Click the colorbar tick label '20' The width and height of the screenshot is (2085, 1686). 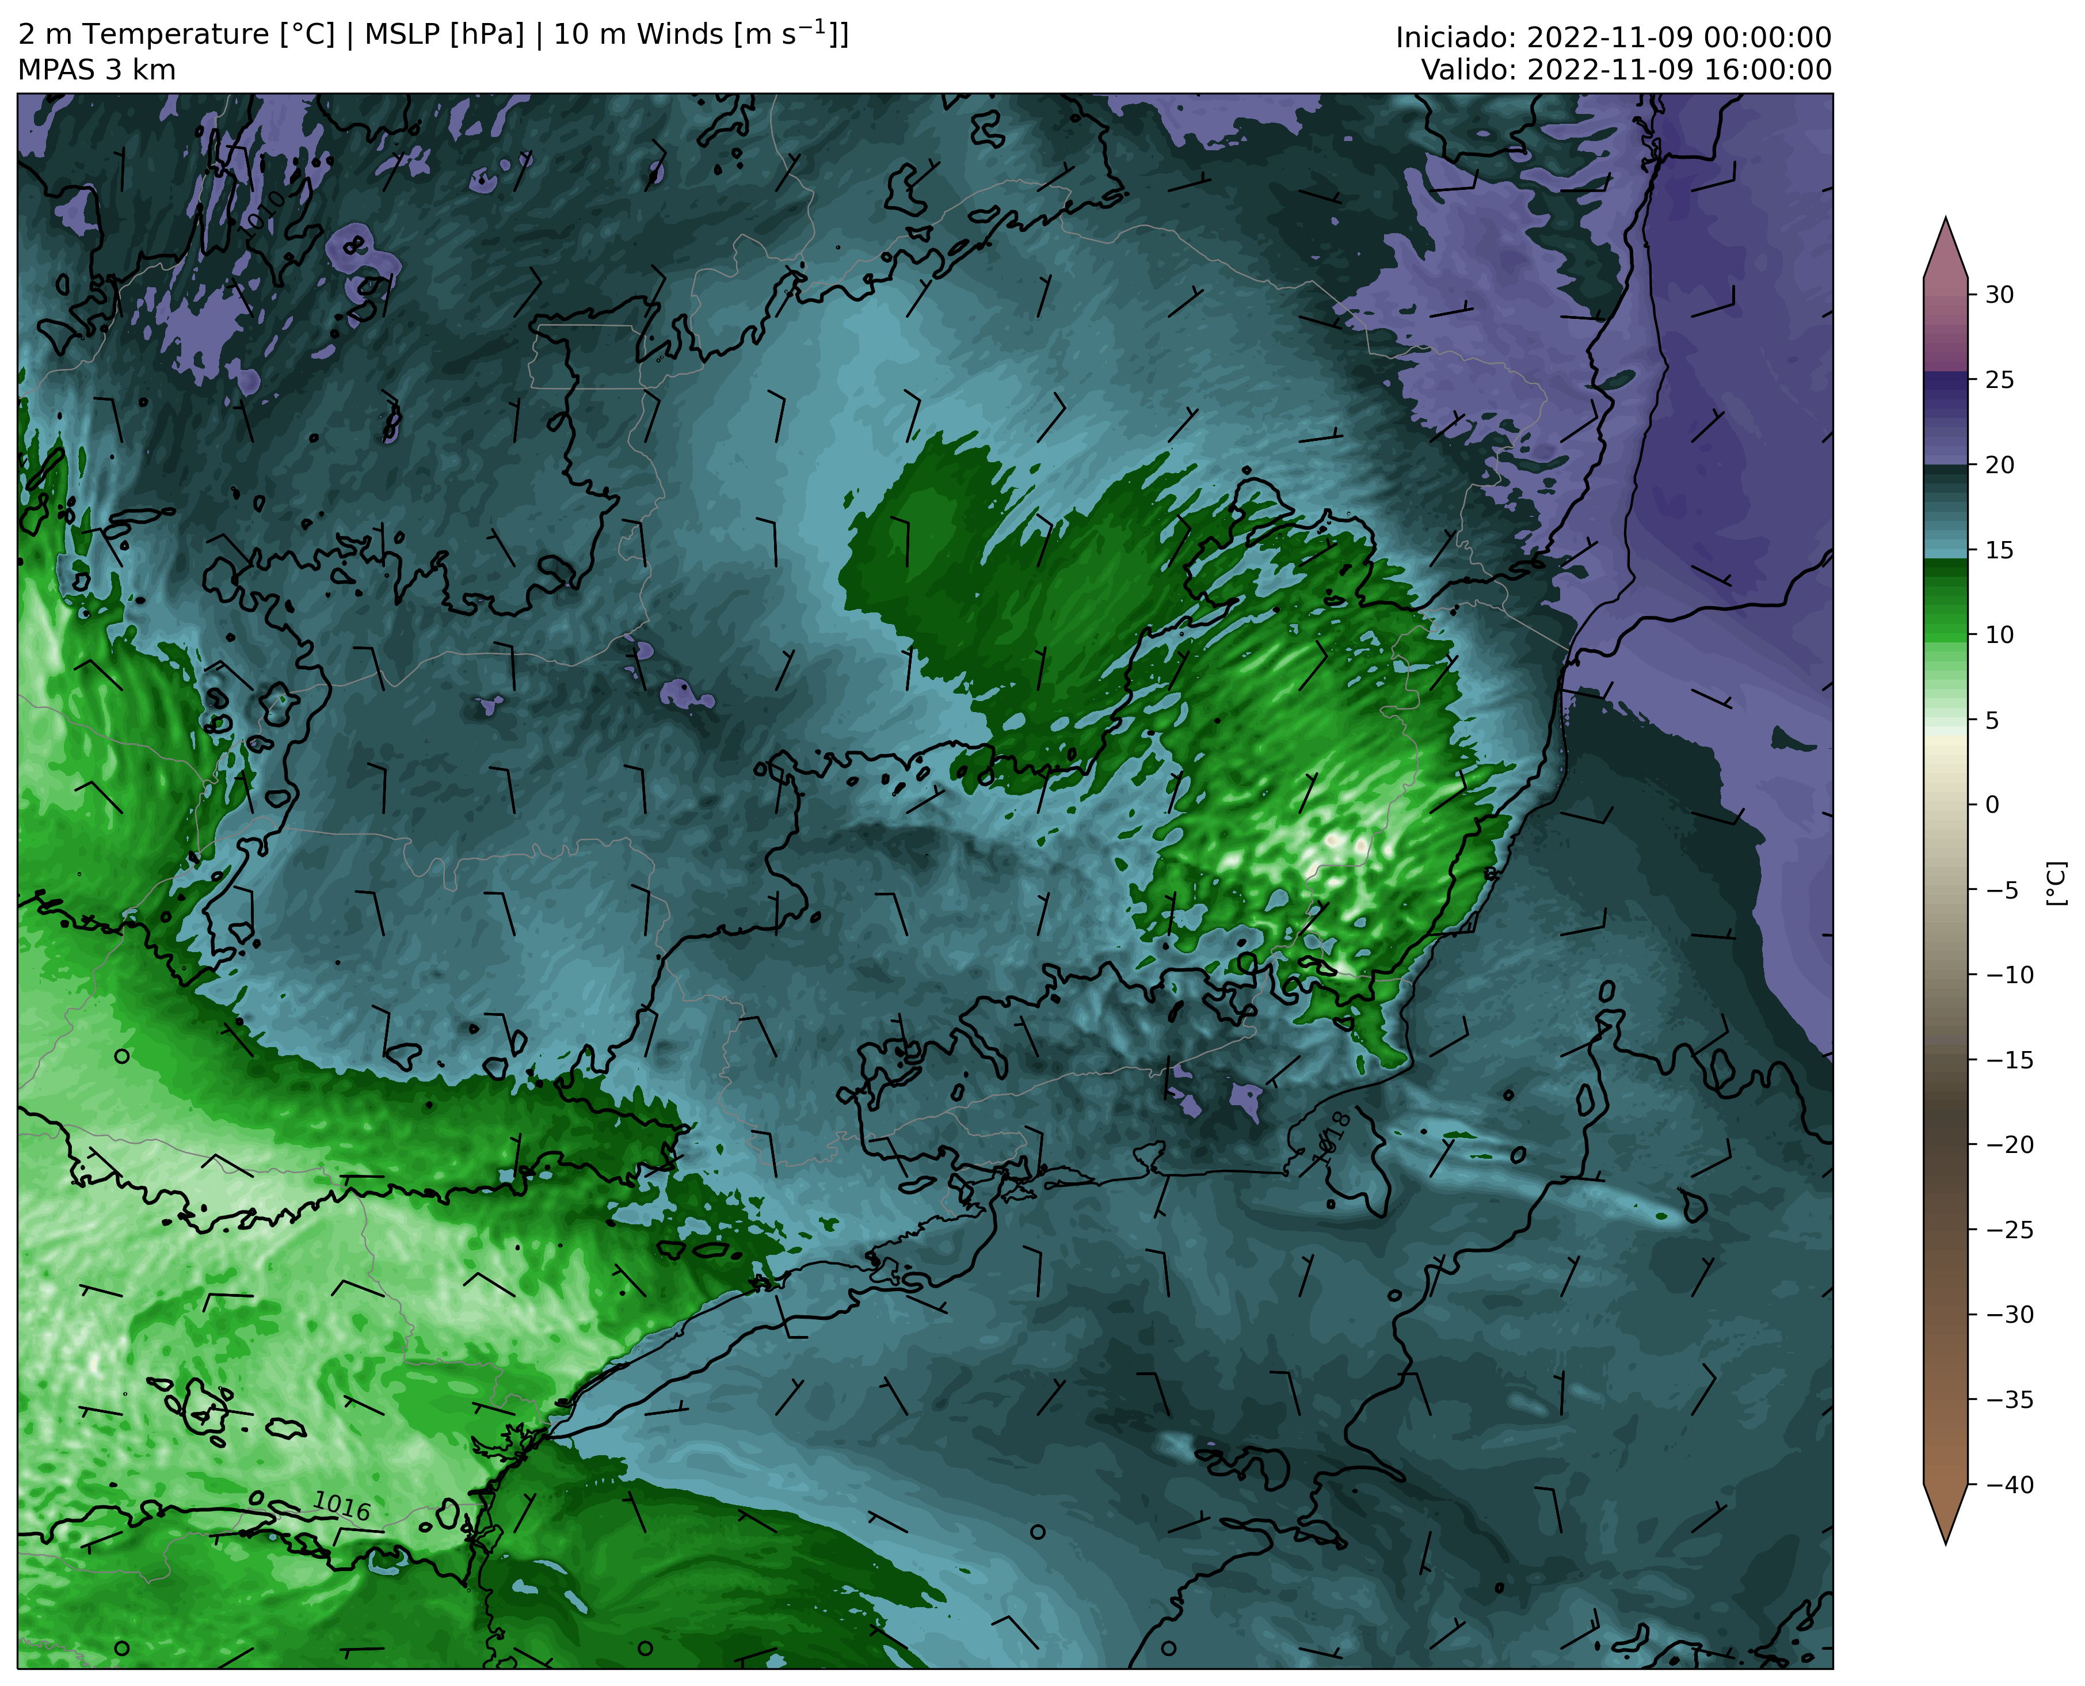pyautogui.click(x=1999, y=464)
